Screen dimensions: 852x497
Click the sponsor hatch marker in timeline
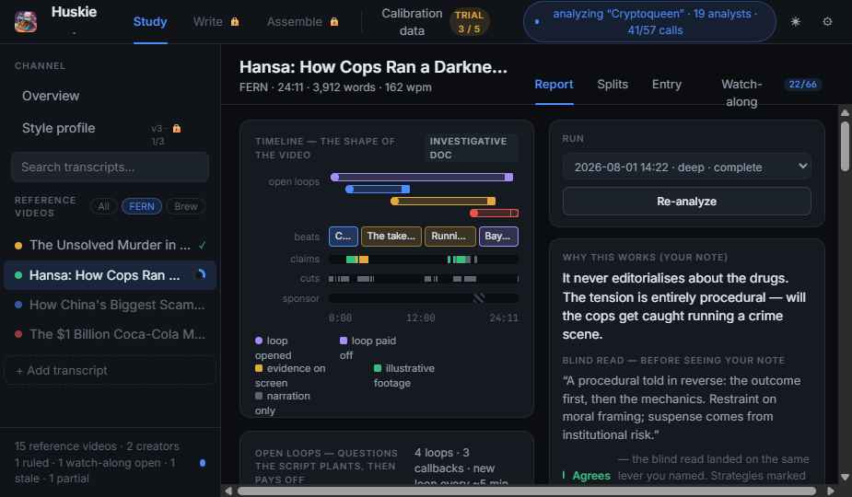click(x=479, y=297)
